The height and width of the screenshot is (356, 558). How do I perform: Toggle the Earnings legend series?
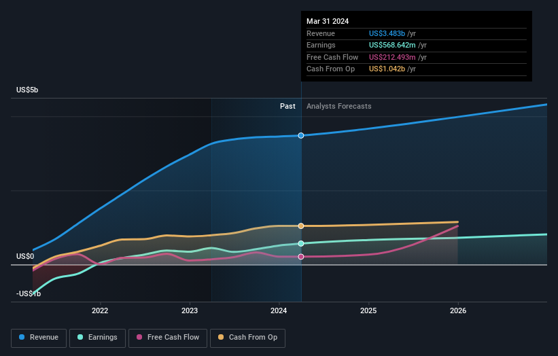(97, 338)
